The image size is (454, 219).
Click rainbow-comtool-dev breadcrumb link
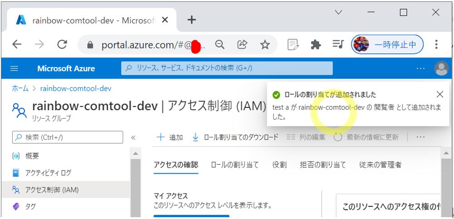75,88
